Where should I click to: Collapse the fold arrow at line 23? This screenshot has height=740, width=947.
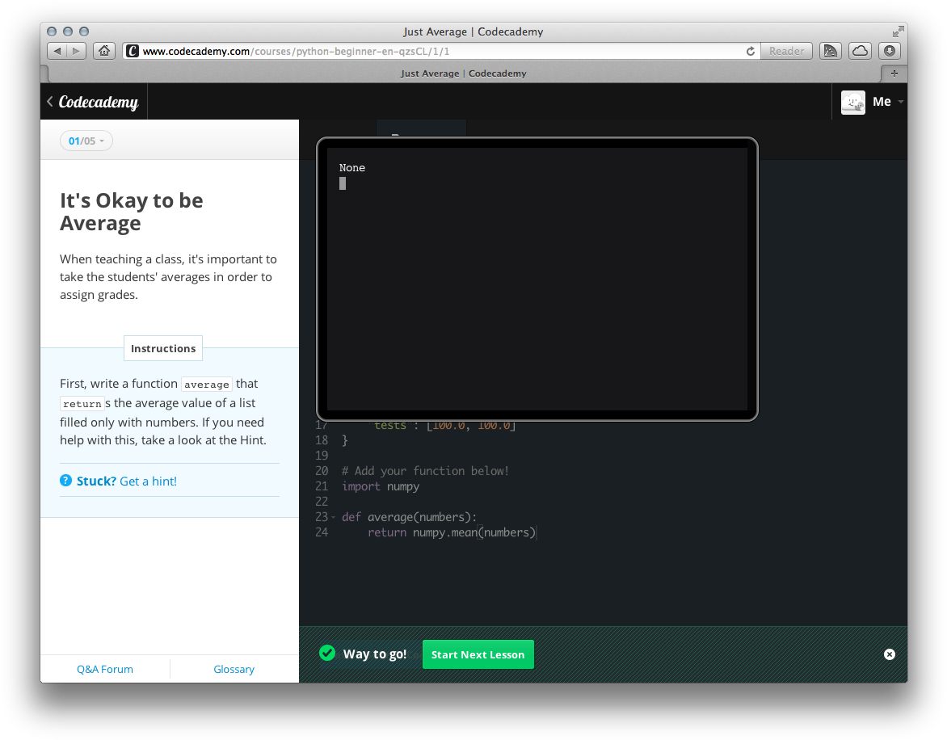[334, 517]
